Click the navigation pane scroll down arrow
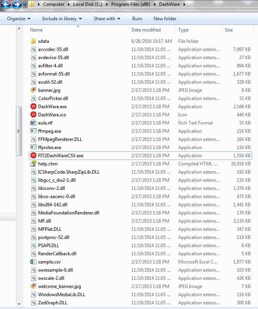This screenshot has height=309, width=258. click(19, 304)
